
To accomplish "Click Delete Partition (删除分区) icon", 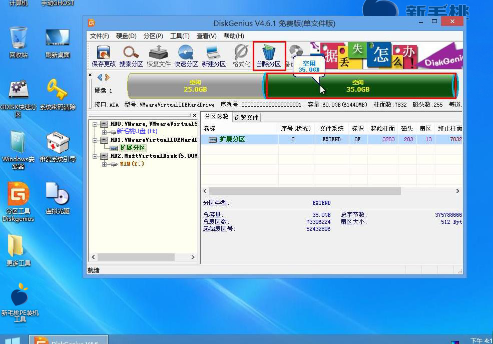I will pos(269,56).
